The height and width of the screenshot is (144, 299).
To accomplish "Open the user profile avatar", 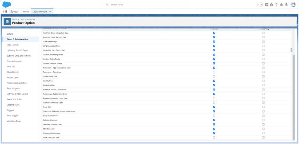I will pyautogui.click(x=293, y=5).
